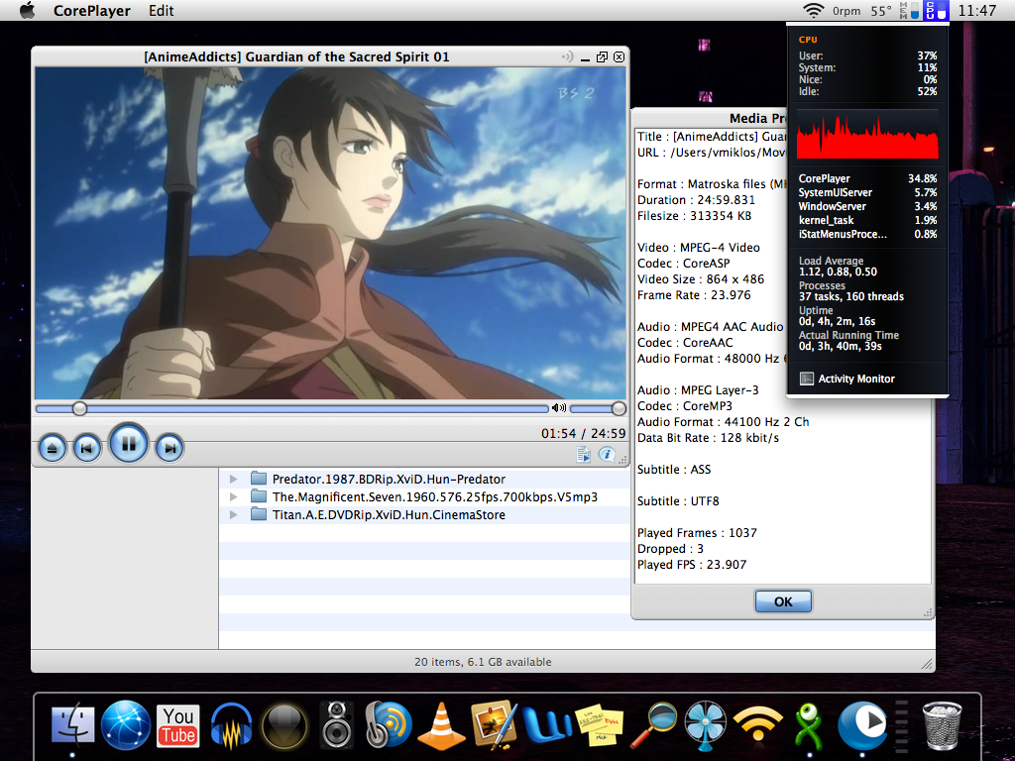Expand the Titan.A.E.DVDRip folder

tap(234, 515)
